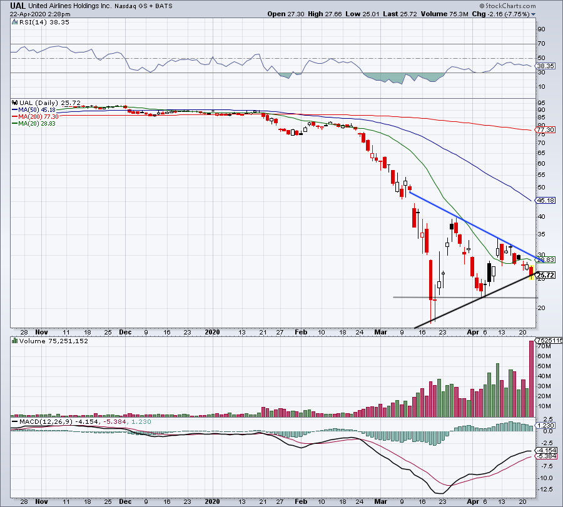Click the Mar label on price chart date axis
Viewport: 563px width, 507px height.
point(380,332)
